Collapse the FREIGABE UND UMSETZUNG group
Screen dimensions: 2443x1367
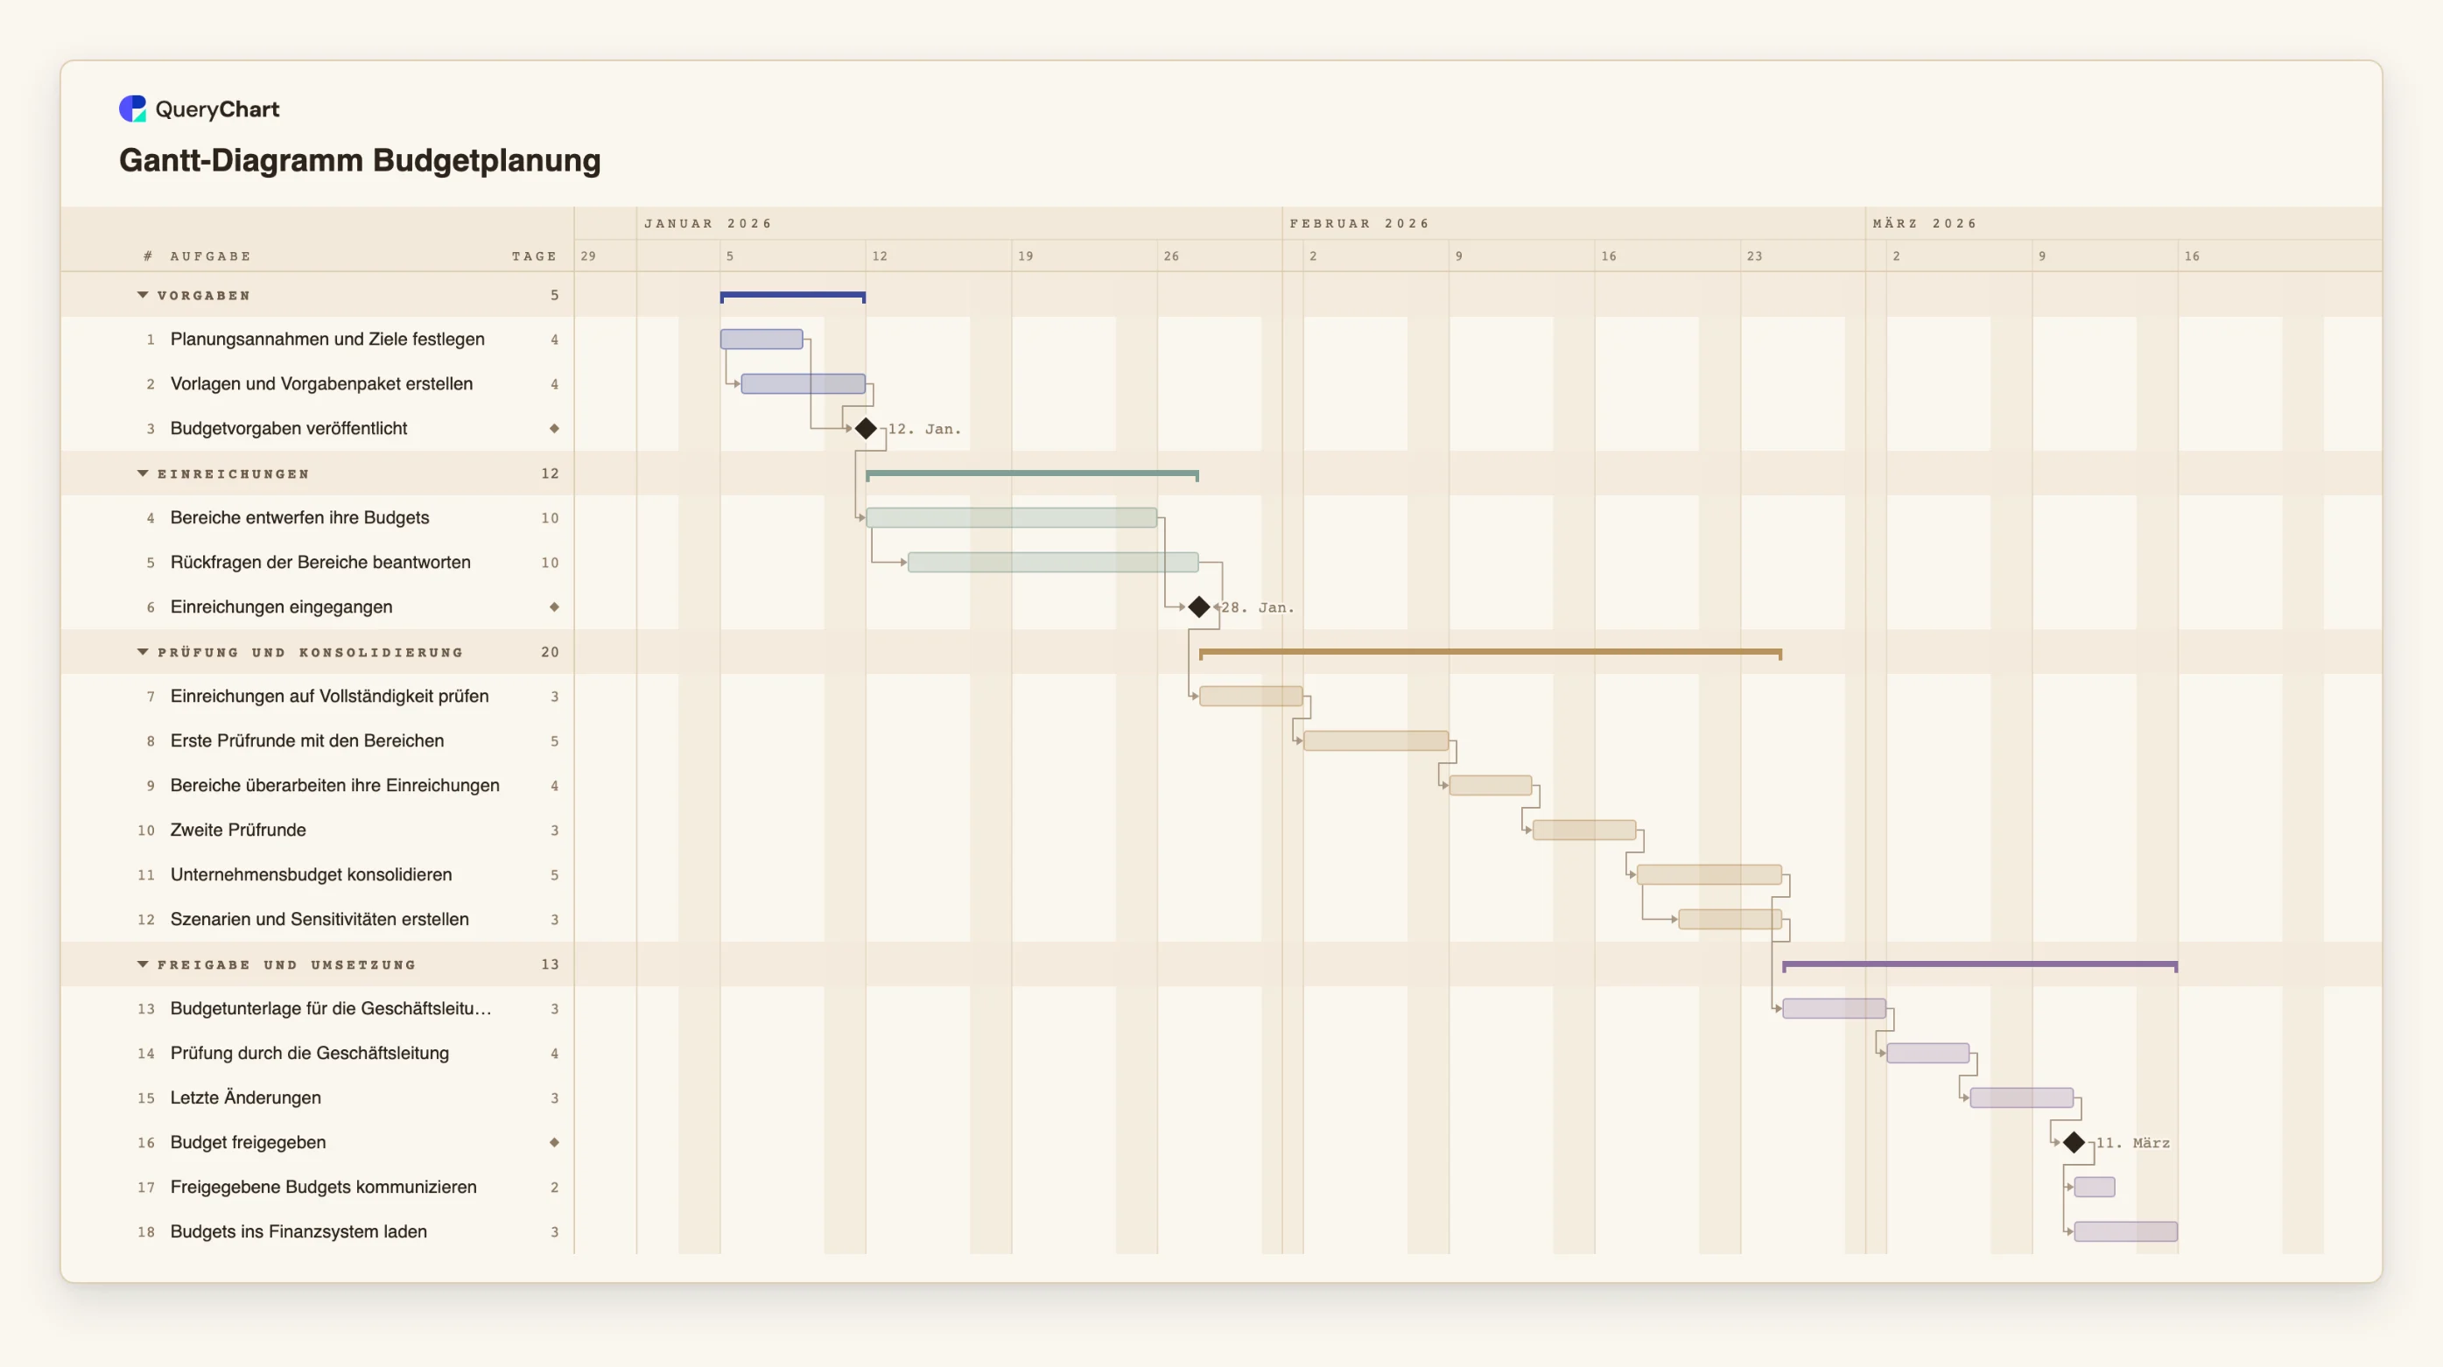click(x=144, y=964)
